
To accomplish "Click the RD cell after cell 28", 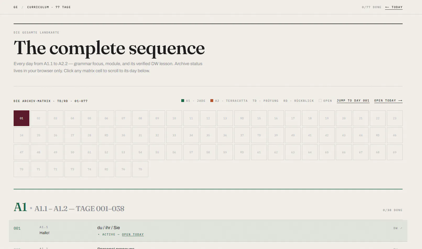I will click(106, 135).
